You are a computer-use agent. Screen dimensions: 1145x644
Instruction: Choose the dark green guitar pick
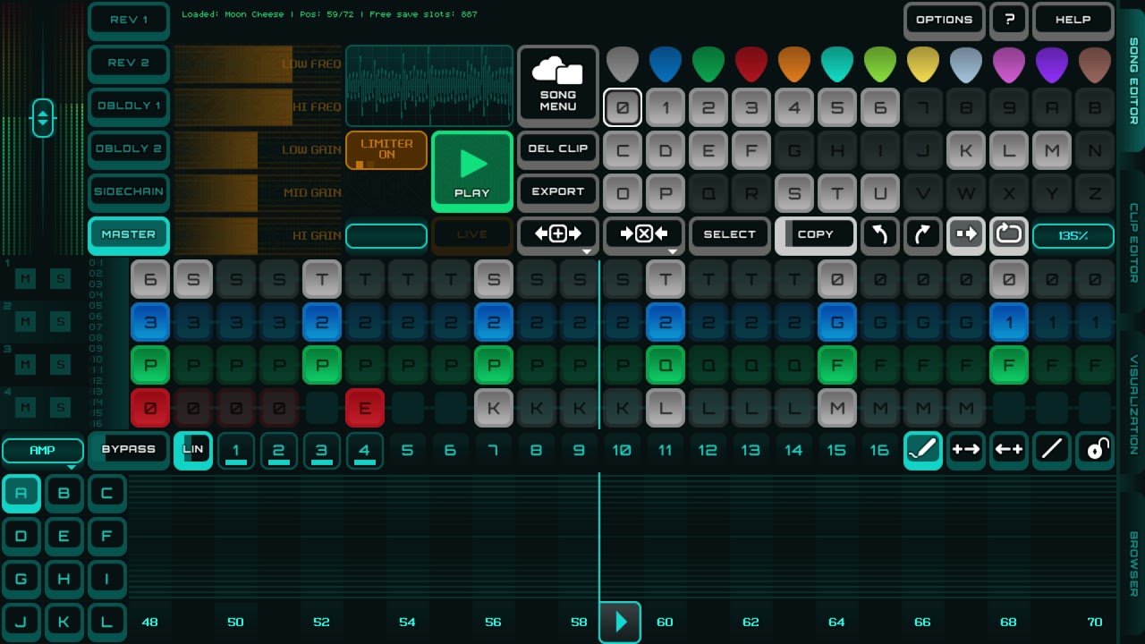tap(708, 65)
